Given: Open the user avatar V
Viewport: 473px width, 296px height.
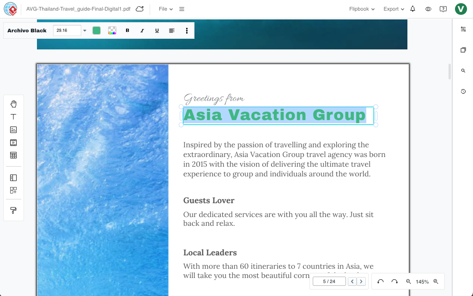Looking at the screenshot, I should 461,9.
